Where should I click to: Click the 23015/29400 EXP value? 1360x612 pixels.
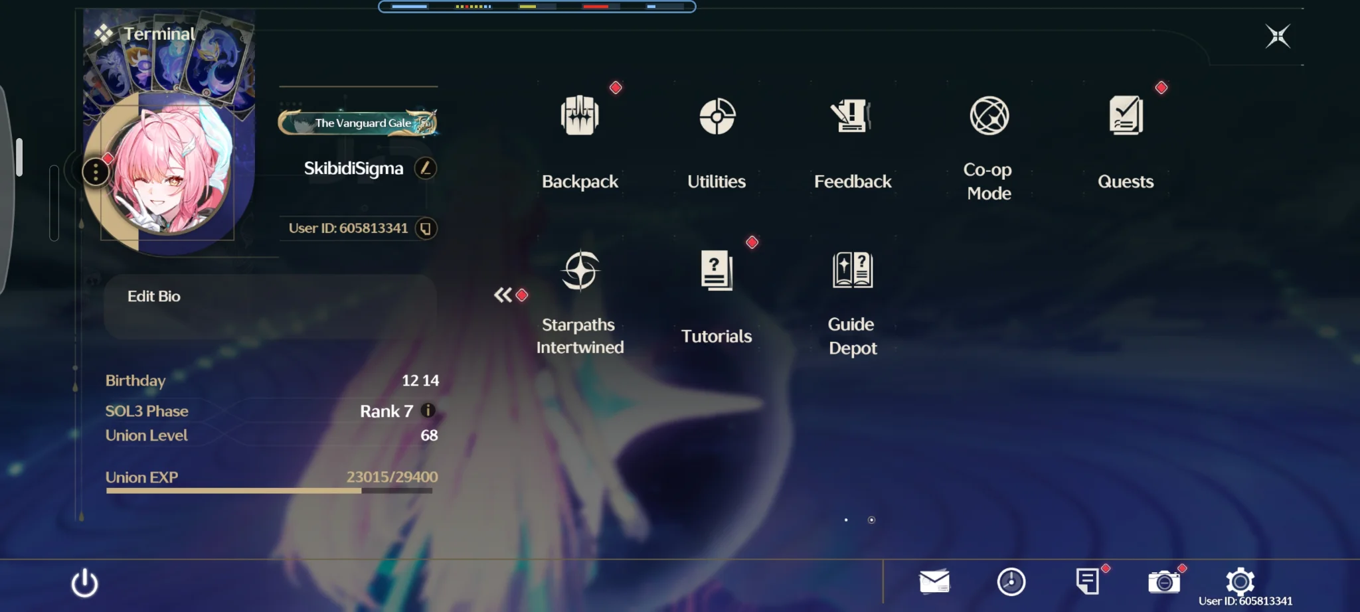pyautogui.click(x=392, y=477)
